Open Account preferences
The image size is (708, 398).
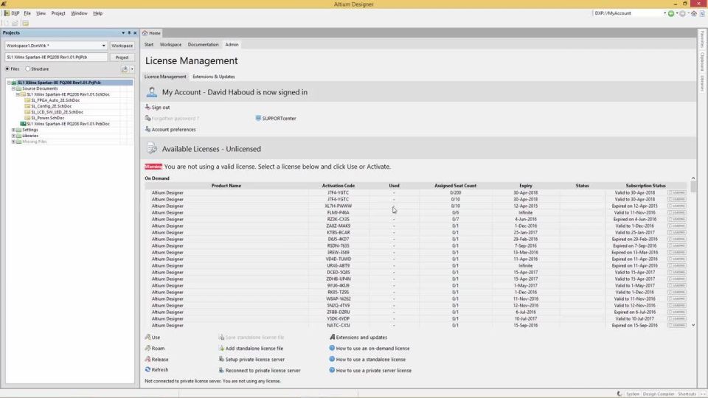pyautogui.click(x=170, y=130)
